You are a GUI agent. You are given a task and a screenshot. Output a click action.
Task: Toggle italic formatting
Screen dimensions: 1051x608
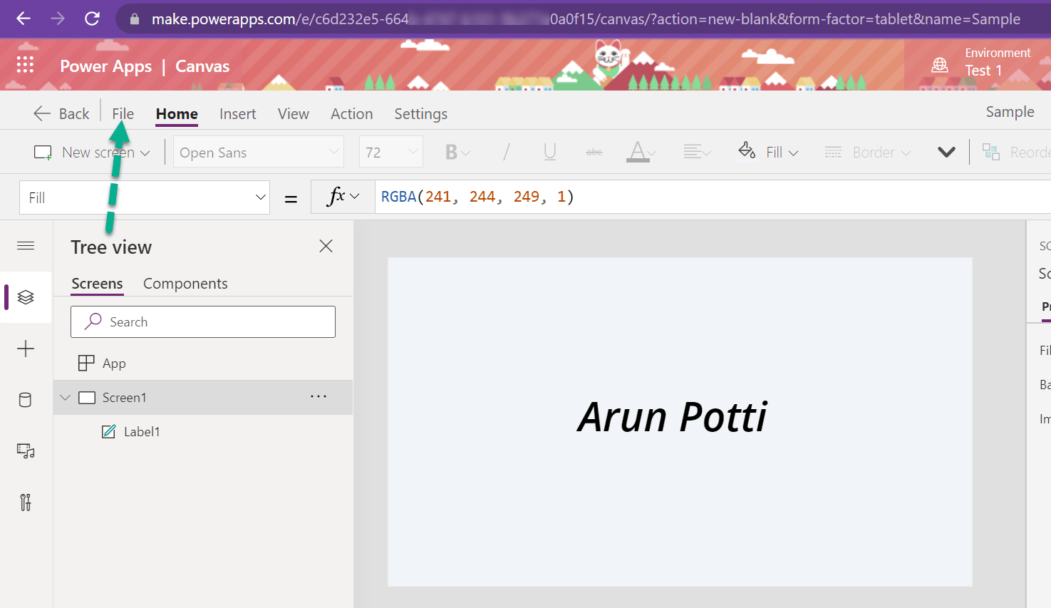click(x=506, y=153)
